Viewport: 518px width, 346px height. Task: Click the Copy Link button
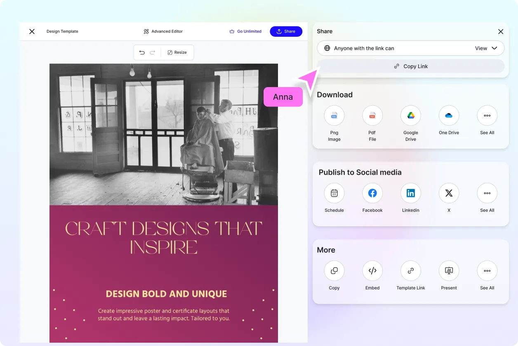point(410,66)
